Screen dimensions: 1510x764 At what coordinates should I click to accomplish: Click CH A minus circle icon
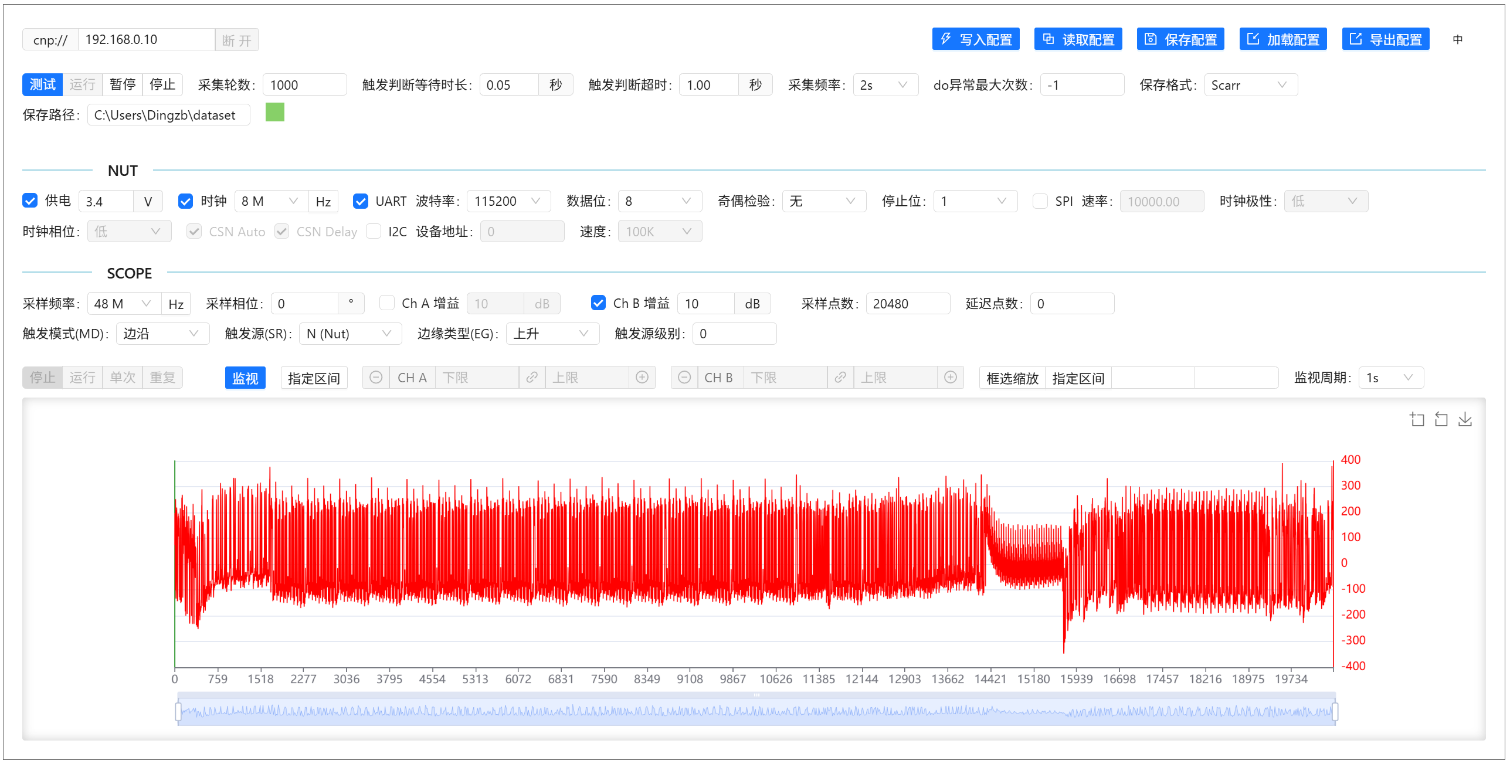point(376,378)
